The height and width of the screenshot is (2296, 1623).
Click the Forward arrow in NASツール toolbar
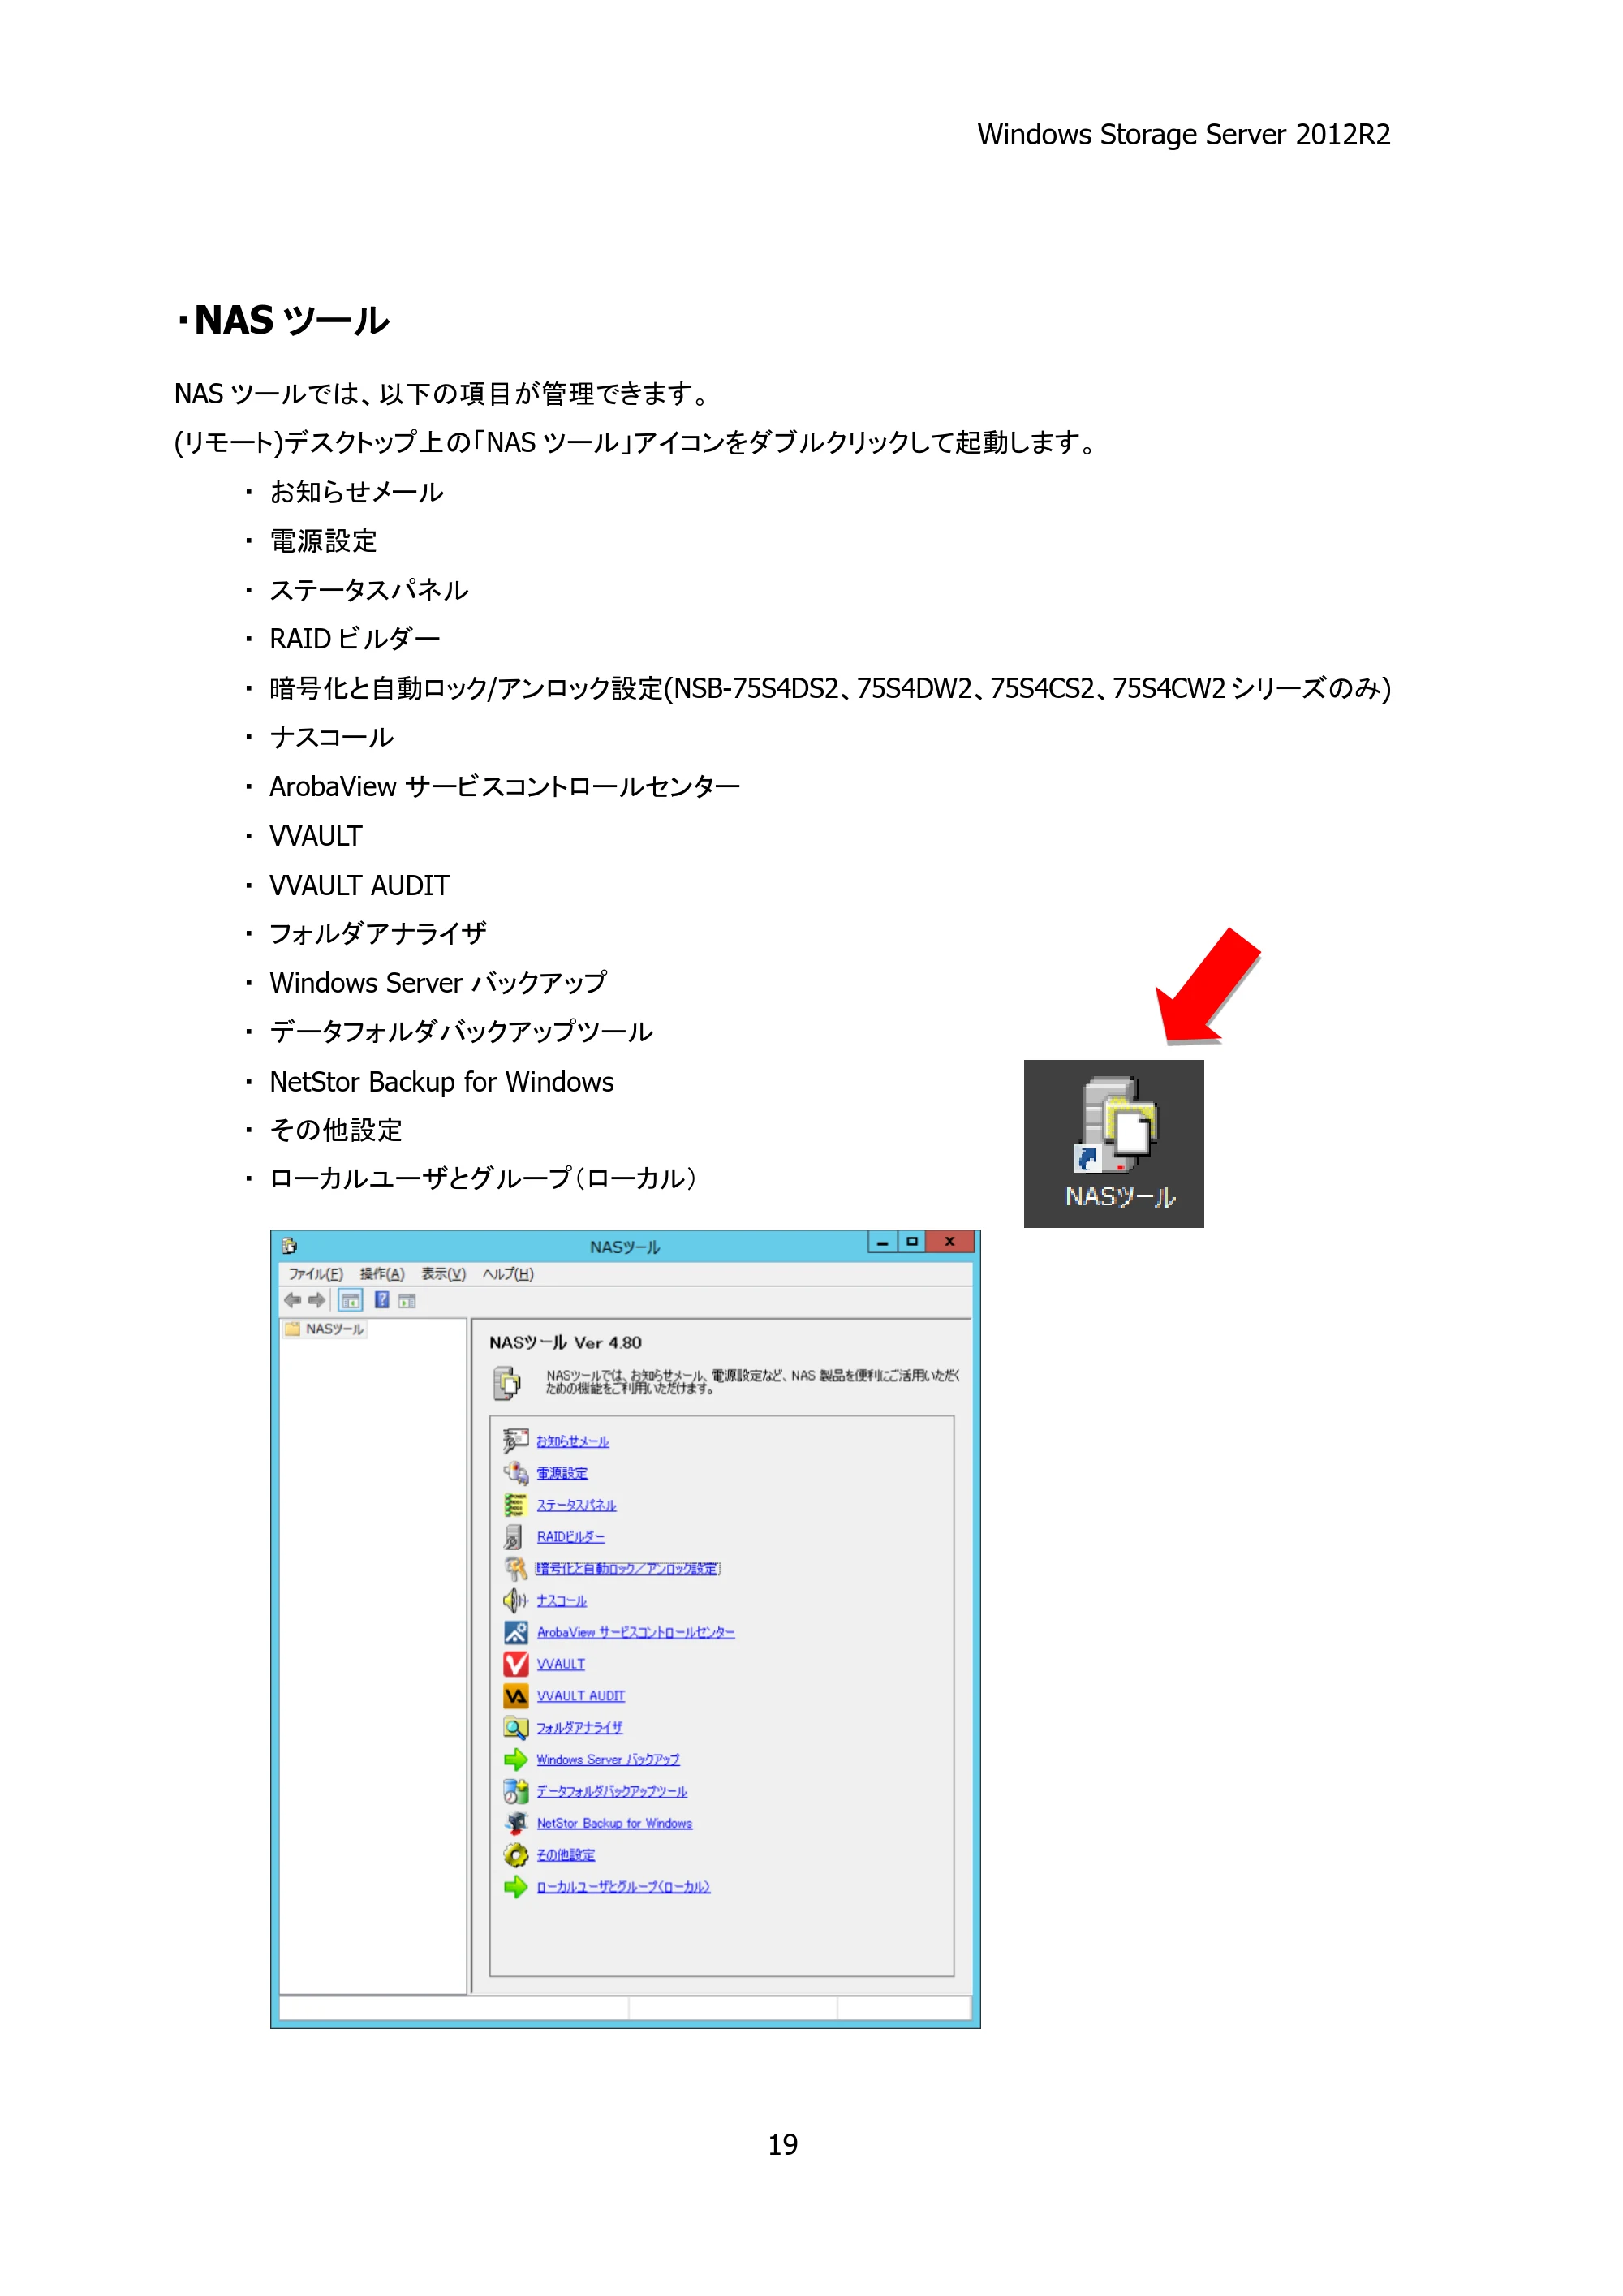316,1300
